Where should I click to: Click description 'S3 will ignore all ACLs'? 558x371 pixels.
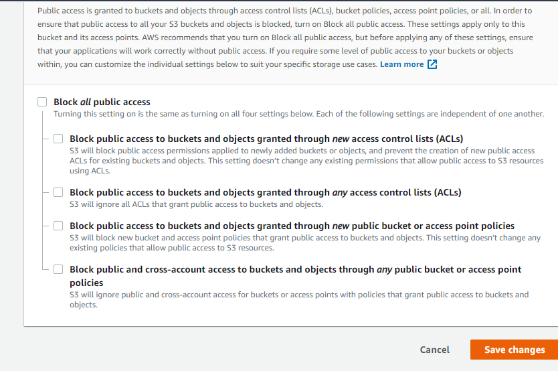pyautogui.click(x=196, y=204)
